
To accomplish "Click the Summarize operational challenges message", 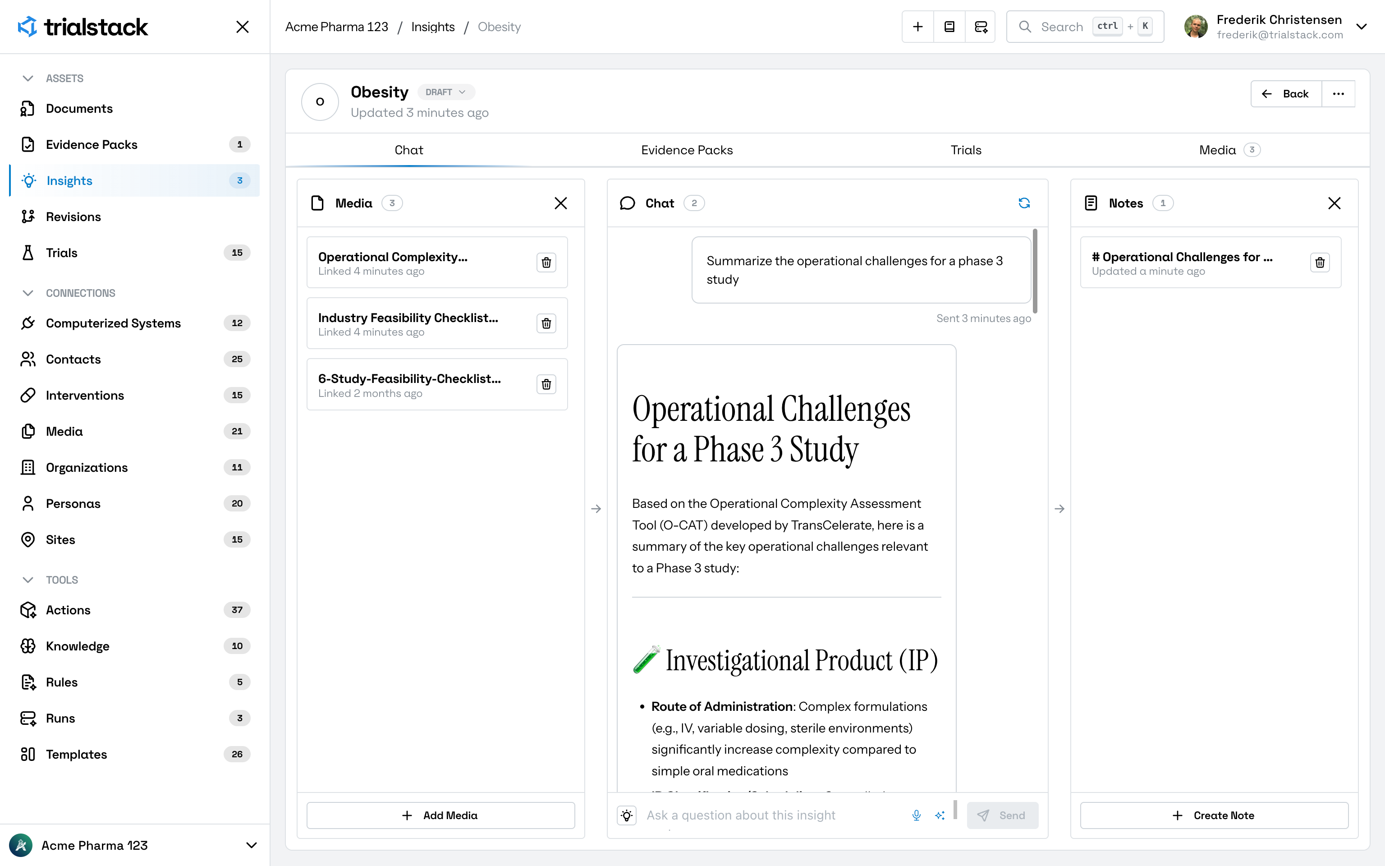I will click(861, 270).
